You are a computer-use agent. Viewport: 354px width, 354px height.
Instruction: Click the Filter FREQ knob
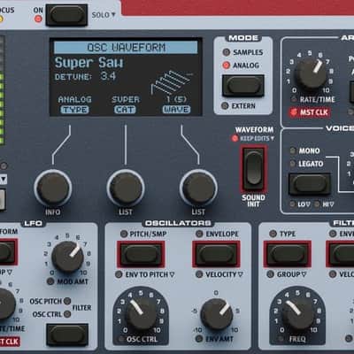[x=297, y=314]
